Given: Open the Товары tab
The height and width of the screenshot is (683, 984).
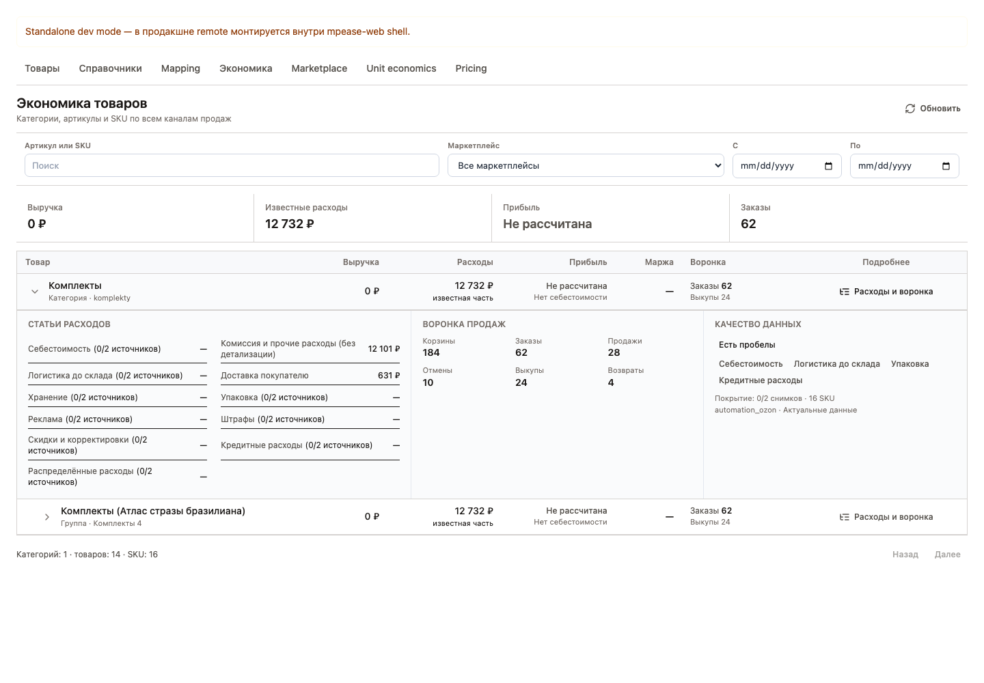Looking at the screenshot, I should point(42,68).
